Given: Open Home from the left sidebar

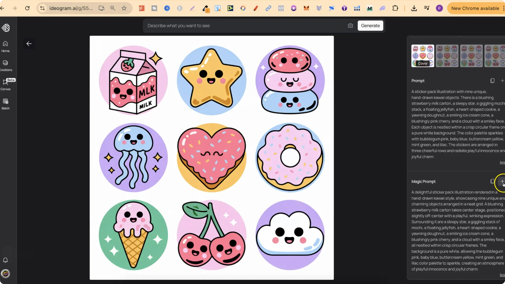Looking at the screenshot, I should [x=6, y=46].
